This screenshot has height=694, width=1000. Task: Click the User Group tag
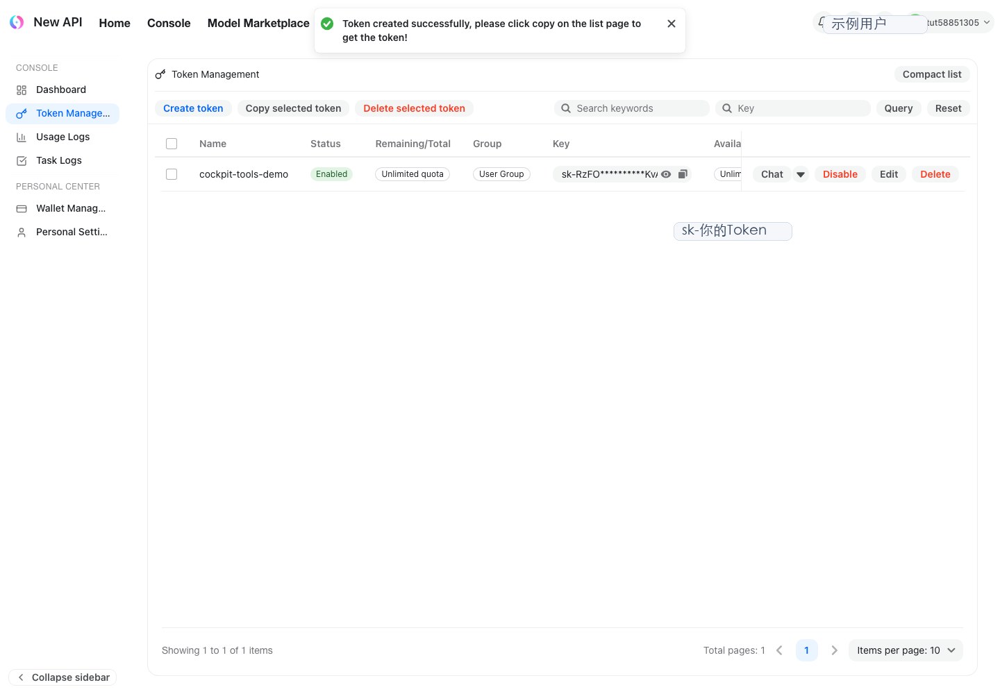pyautogui.click(x=501, y=174)
